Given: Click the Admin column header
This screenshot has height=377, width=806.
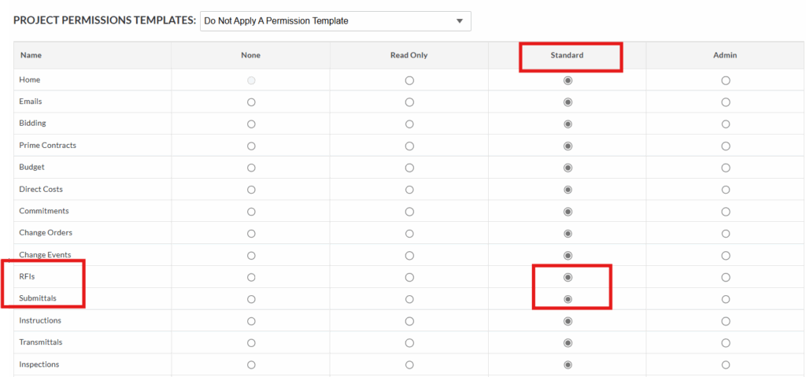Looking at the screenshot, I should (x=725, y=56).
